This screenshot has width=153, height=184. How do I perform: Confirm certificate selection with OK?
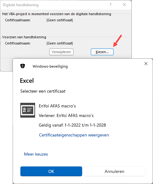51,171
